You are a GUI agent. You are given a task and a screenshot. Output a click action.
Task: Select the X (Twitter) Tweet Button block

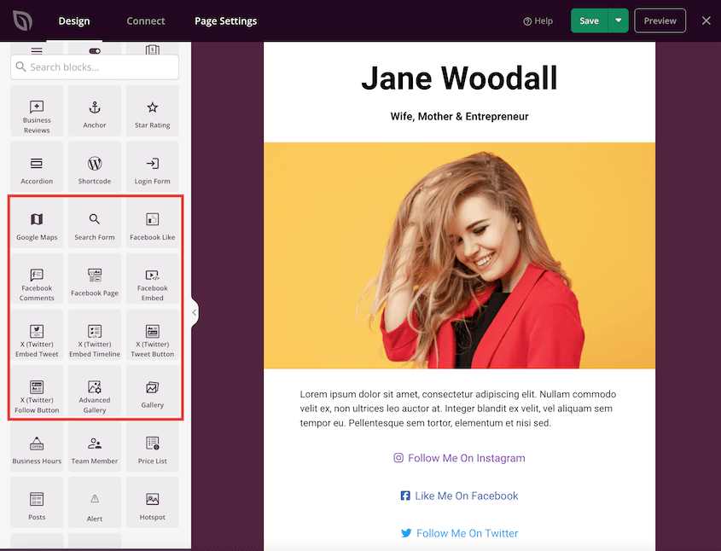tap(152, 336)
